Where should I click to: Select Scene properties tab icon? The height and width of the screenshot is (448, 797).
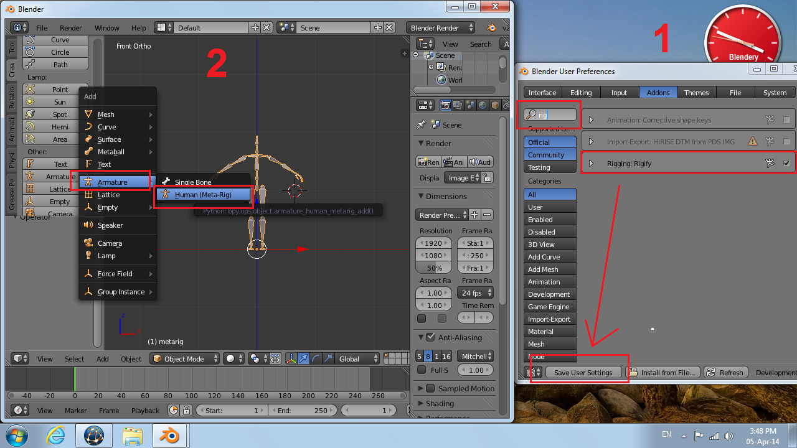[470, 105]
